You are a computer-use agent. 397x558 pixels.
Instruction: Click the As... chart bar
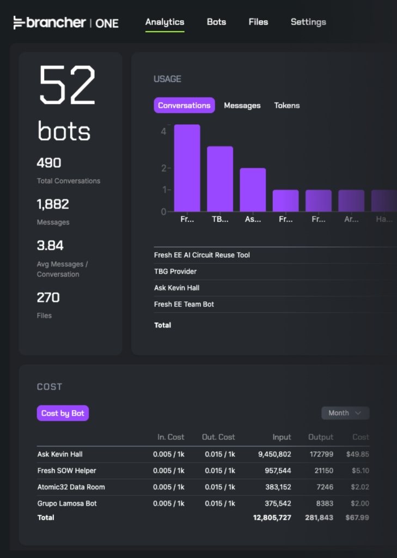pyautogui.click(x=253, y=190)
